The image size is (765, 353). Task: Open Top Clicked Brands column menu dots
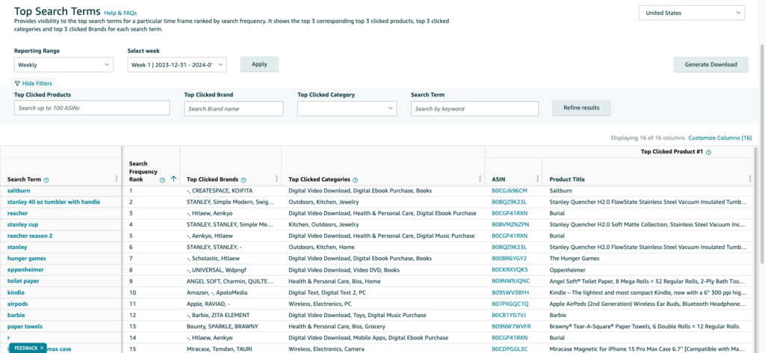click(276, 179)
